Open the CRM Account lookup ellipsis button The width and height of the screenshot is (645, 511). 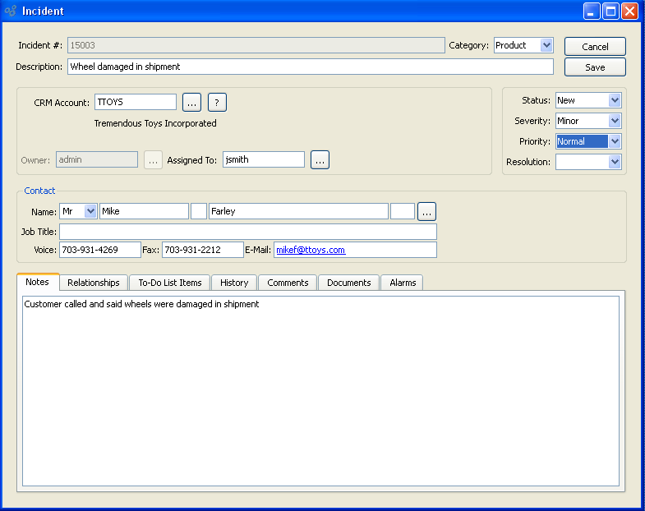191,103
